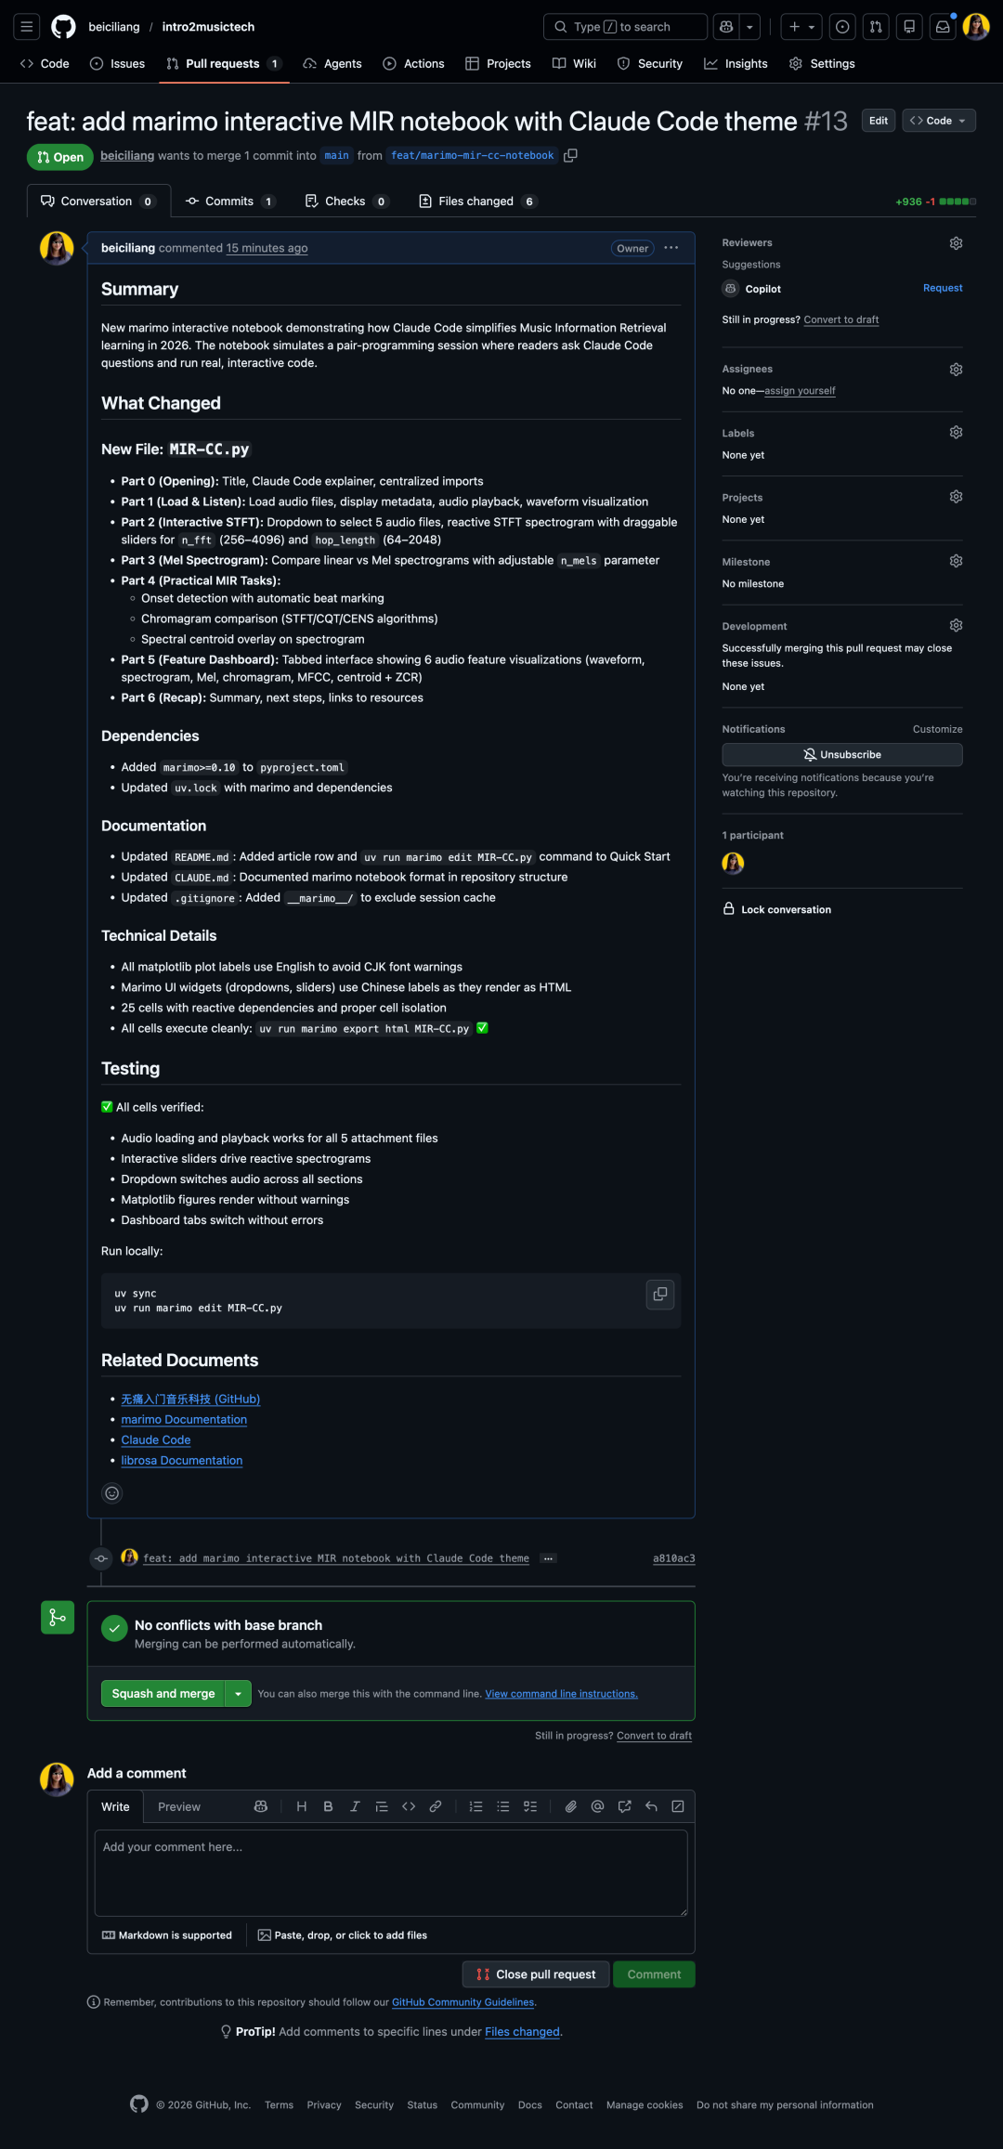Switch to the Files changed tab
The image size is (1003, 2149).
(x=475, y=202)
